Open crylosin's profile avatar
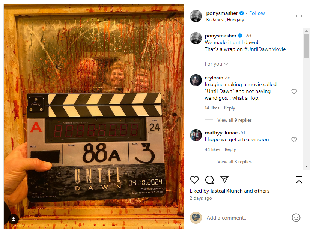 196,80
